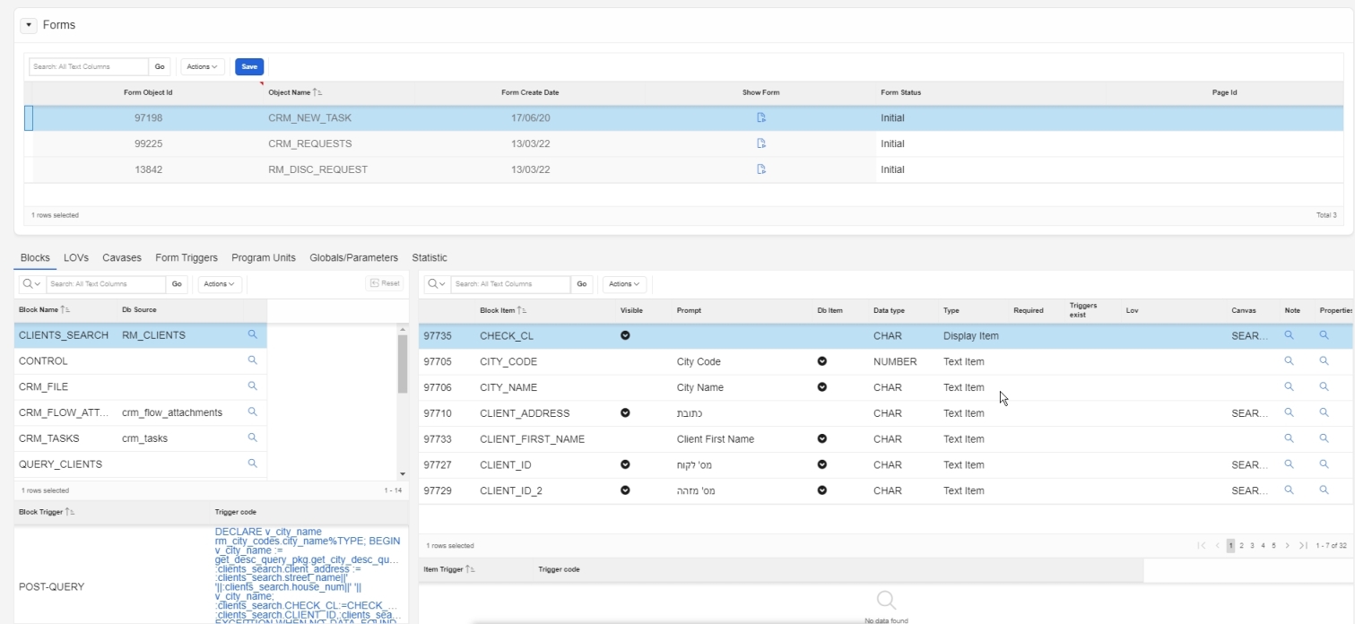Screen dimensions: 1355x624
Task: Go to page 2 of block items
Action: coord(1243,545)
